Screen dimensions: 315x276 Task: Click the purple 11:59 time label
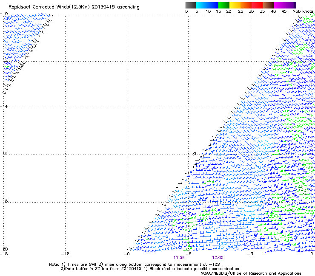pos(179,258)
